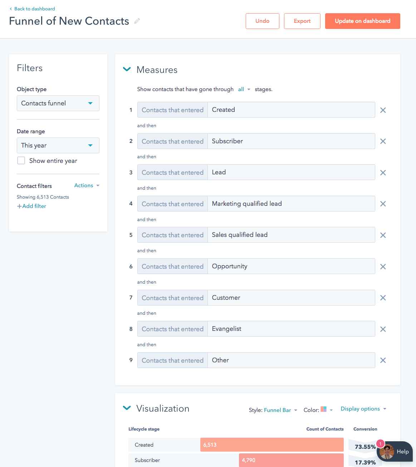Viewport: 416px width, 467px height.
Task: Collapse the Measures section
Action: coord(127,69)
